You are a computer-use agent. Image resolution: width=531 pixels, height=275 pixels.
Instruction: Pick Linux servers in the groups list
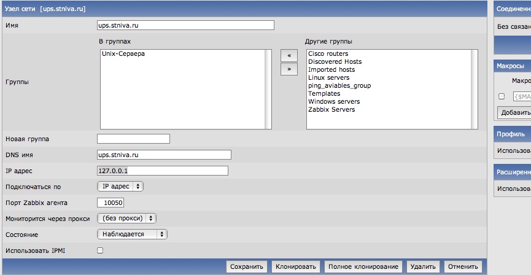pos(328,78)
